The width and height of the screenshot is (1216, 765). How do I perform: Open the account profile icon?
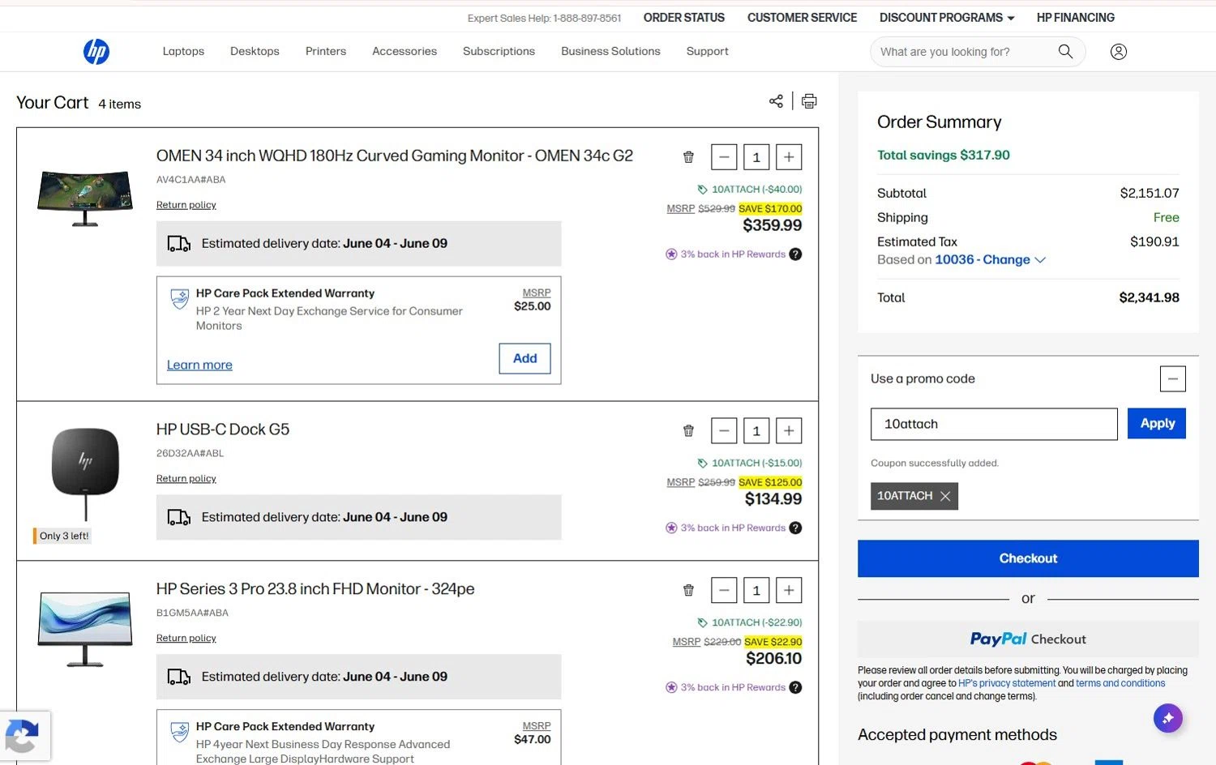[x=1119, y=52]
